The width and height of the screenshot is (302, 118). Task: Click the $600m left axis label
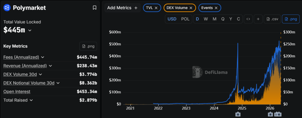[115, 32]
